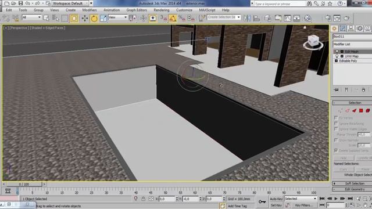Viewport: 372px width, 209px height.
Task: Activate the Select and Rotate tool
Action: [x=94, y=18]
